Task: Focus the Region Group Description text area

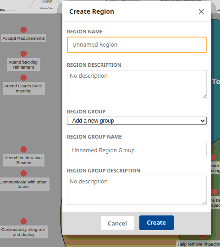Action: pos(137,190)
